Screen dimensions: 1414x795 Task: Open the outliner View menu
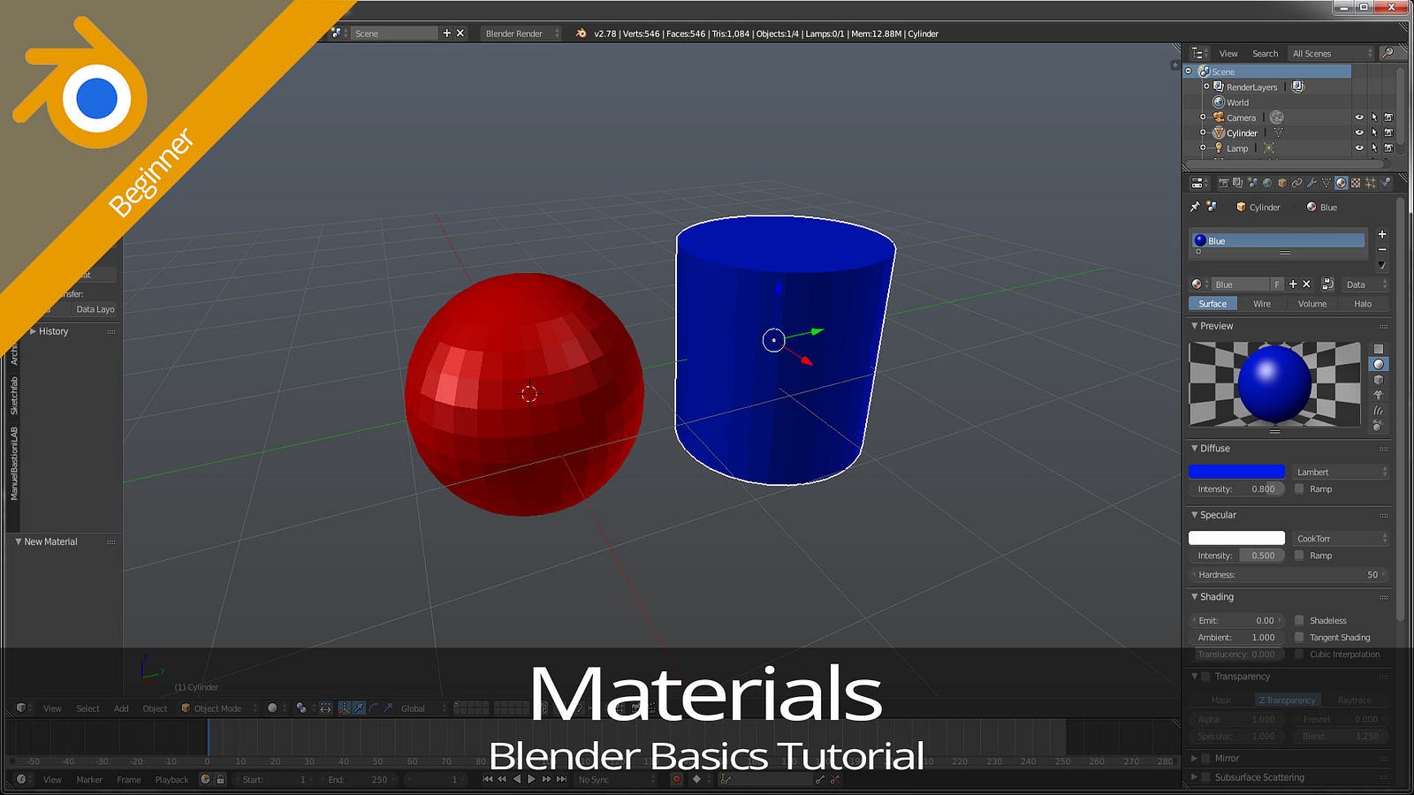[x=1228, y=53]
